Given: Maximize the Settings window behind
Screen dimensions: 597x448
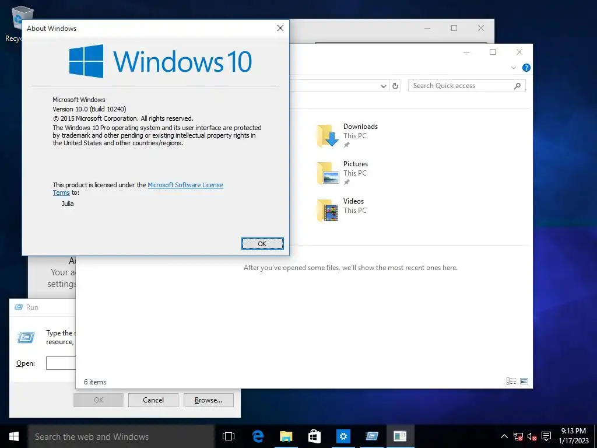Looking at the screenshot, I should click(454, 28).
